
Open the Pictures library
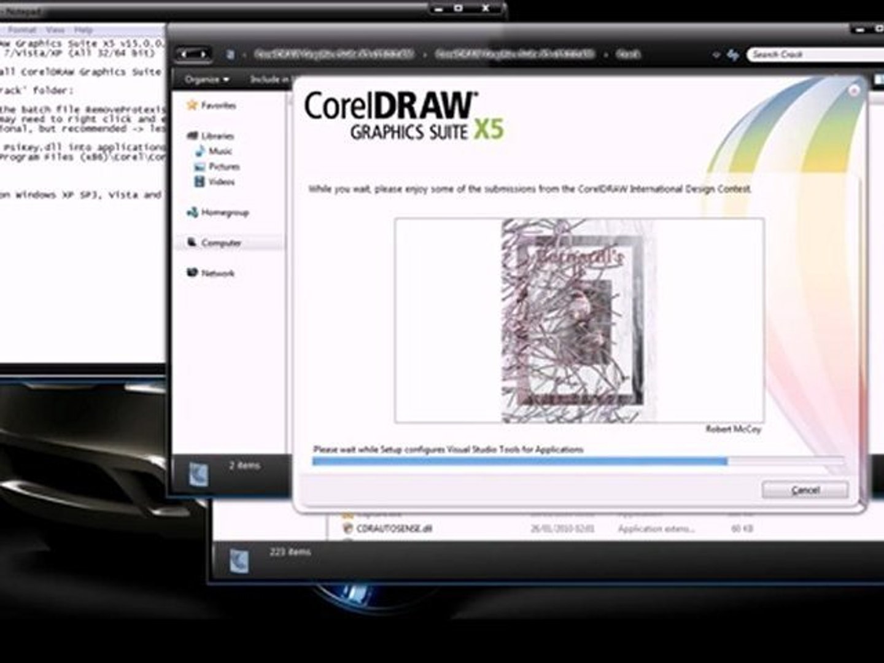pos(224,166)
